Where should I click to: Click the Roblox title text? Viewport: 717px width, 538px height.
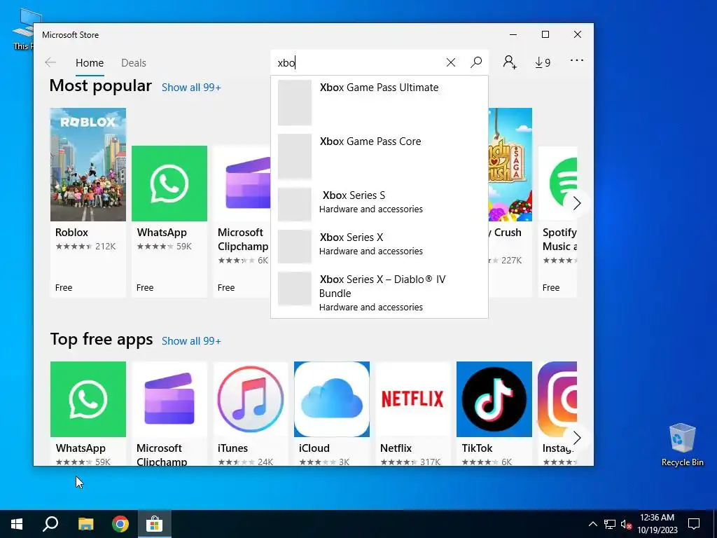tap(72, 233)
